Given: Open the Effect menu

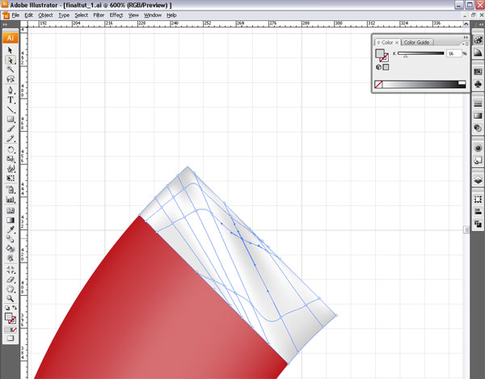Looking at the screenshot, I should pyautogui.click(x=116, y=15).
